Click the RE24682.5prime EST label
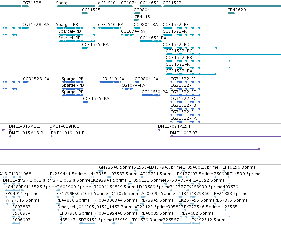The height and width of the screenshot is (225, 281). pyautogui.click(x=197, y=213)
